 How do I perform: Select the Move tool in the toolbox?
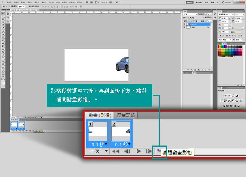[x=3, y=13]
